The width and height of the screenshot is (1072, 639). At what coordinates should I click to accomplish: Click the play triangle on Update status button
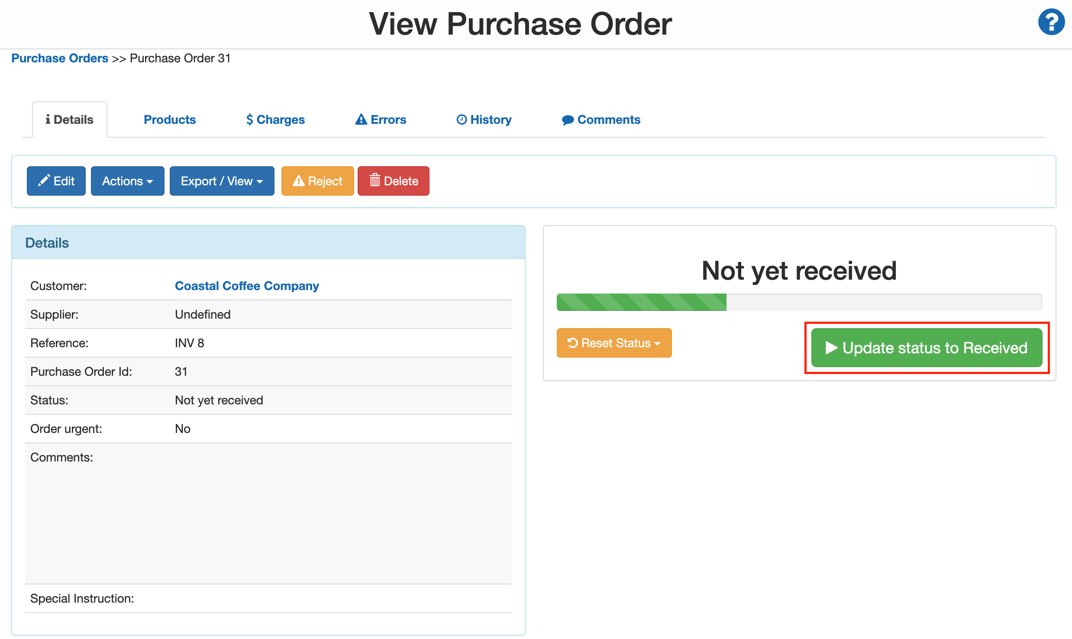(831, 348)
